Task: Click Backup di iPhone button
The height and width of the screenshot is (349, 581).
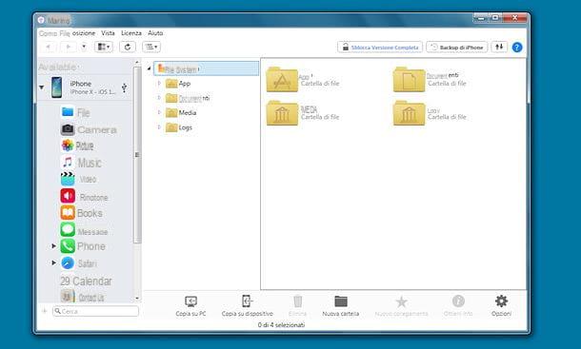Action: (x=456, y=47)
